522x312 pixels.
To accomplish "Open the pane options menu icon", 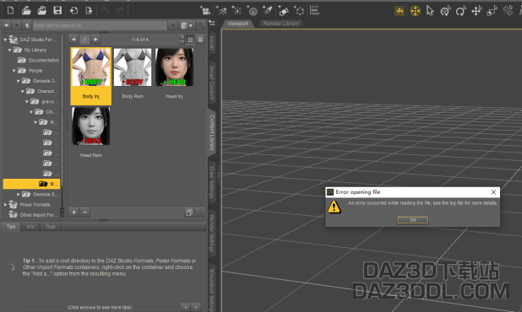I will (212, 23).
